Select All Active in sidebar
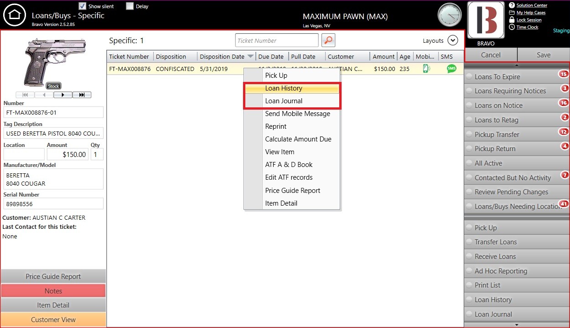 (517, 163)
